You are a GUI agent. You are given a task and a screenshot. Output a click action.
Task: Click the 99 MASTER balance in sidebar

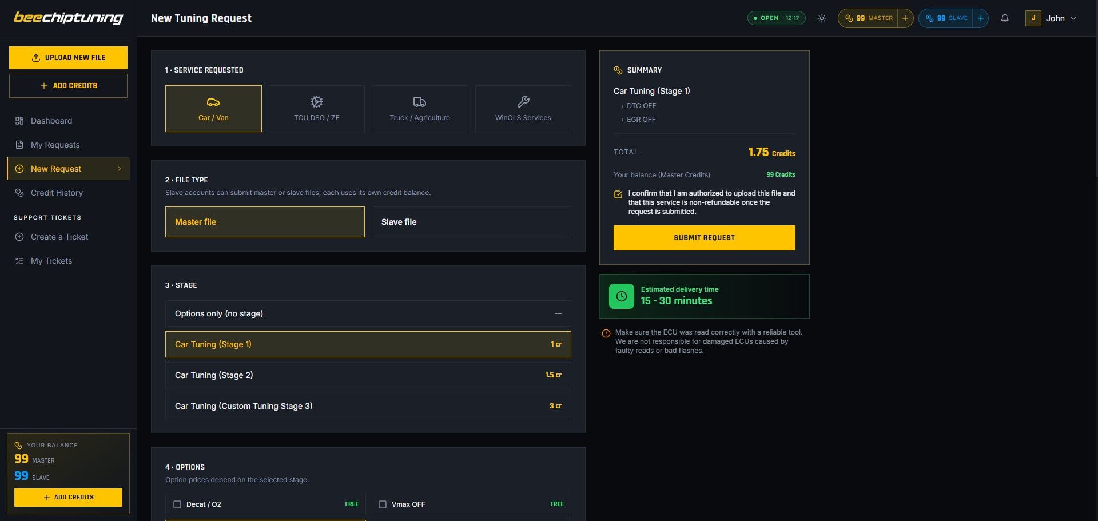pyautogui.click(x=34, y=459)
